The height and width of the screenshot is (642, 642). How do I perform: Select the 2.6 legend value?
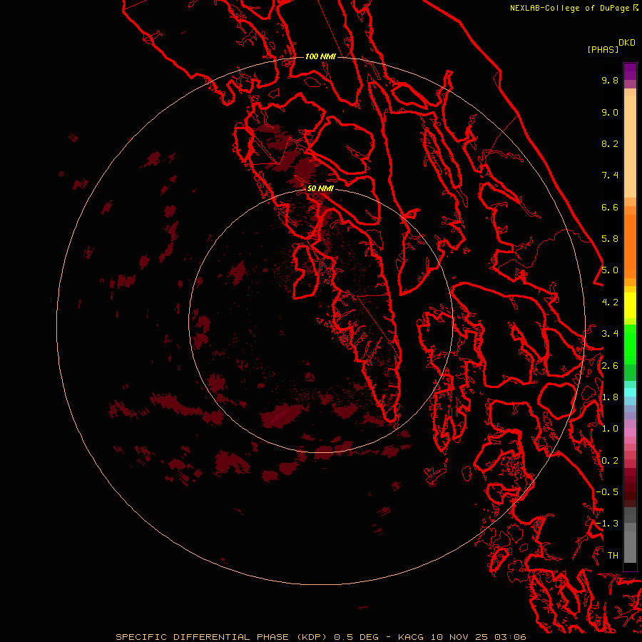[610, 366]
